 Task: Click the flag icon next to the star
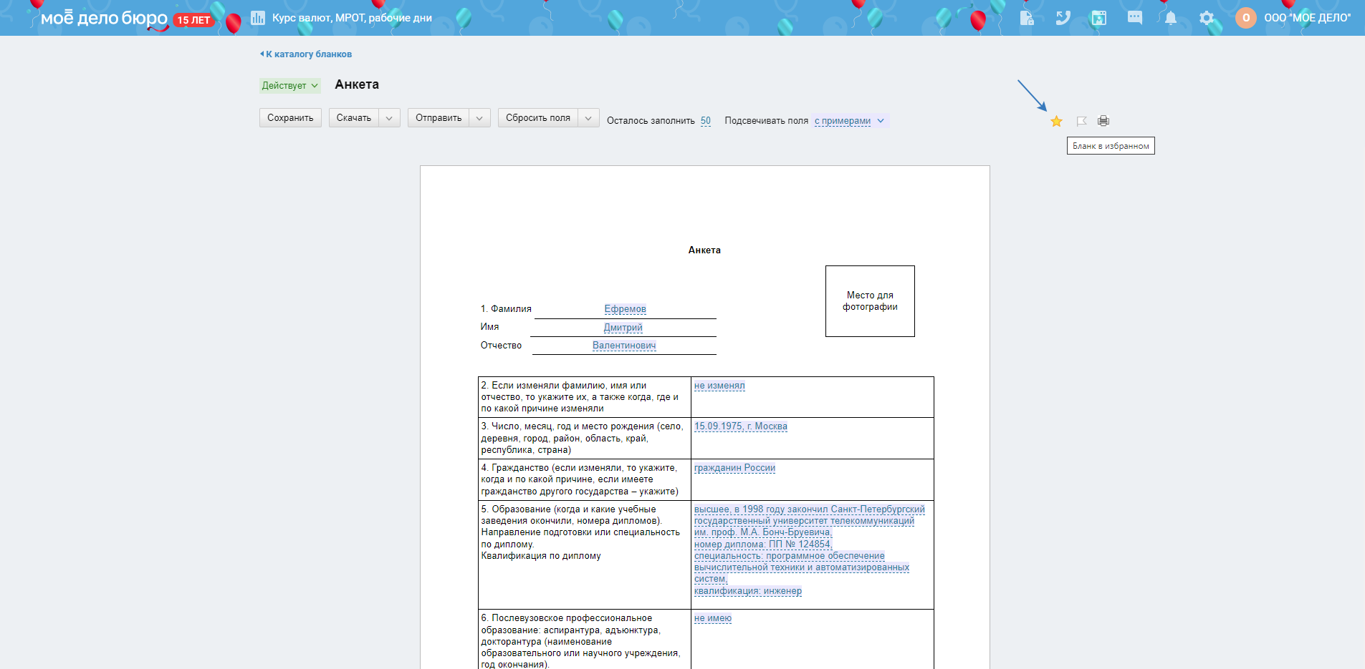pos(1081,121)
